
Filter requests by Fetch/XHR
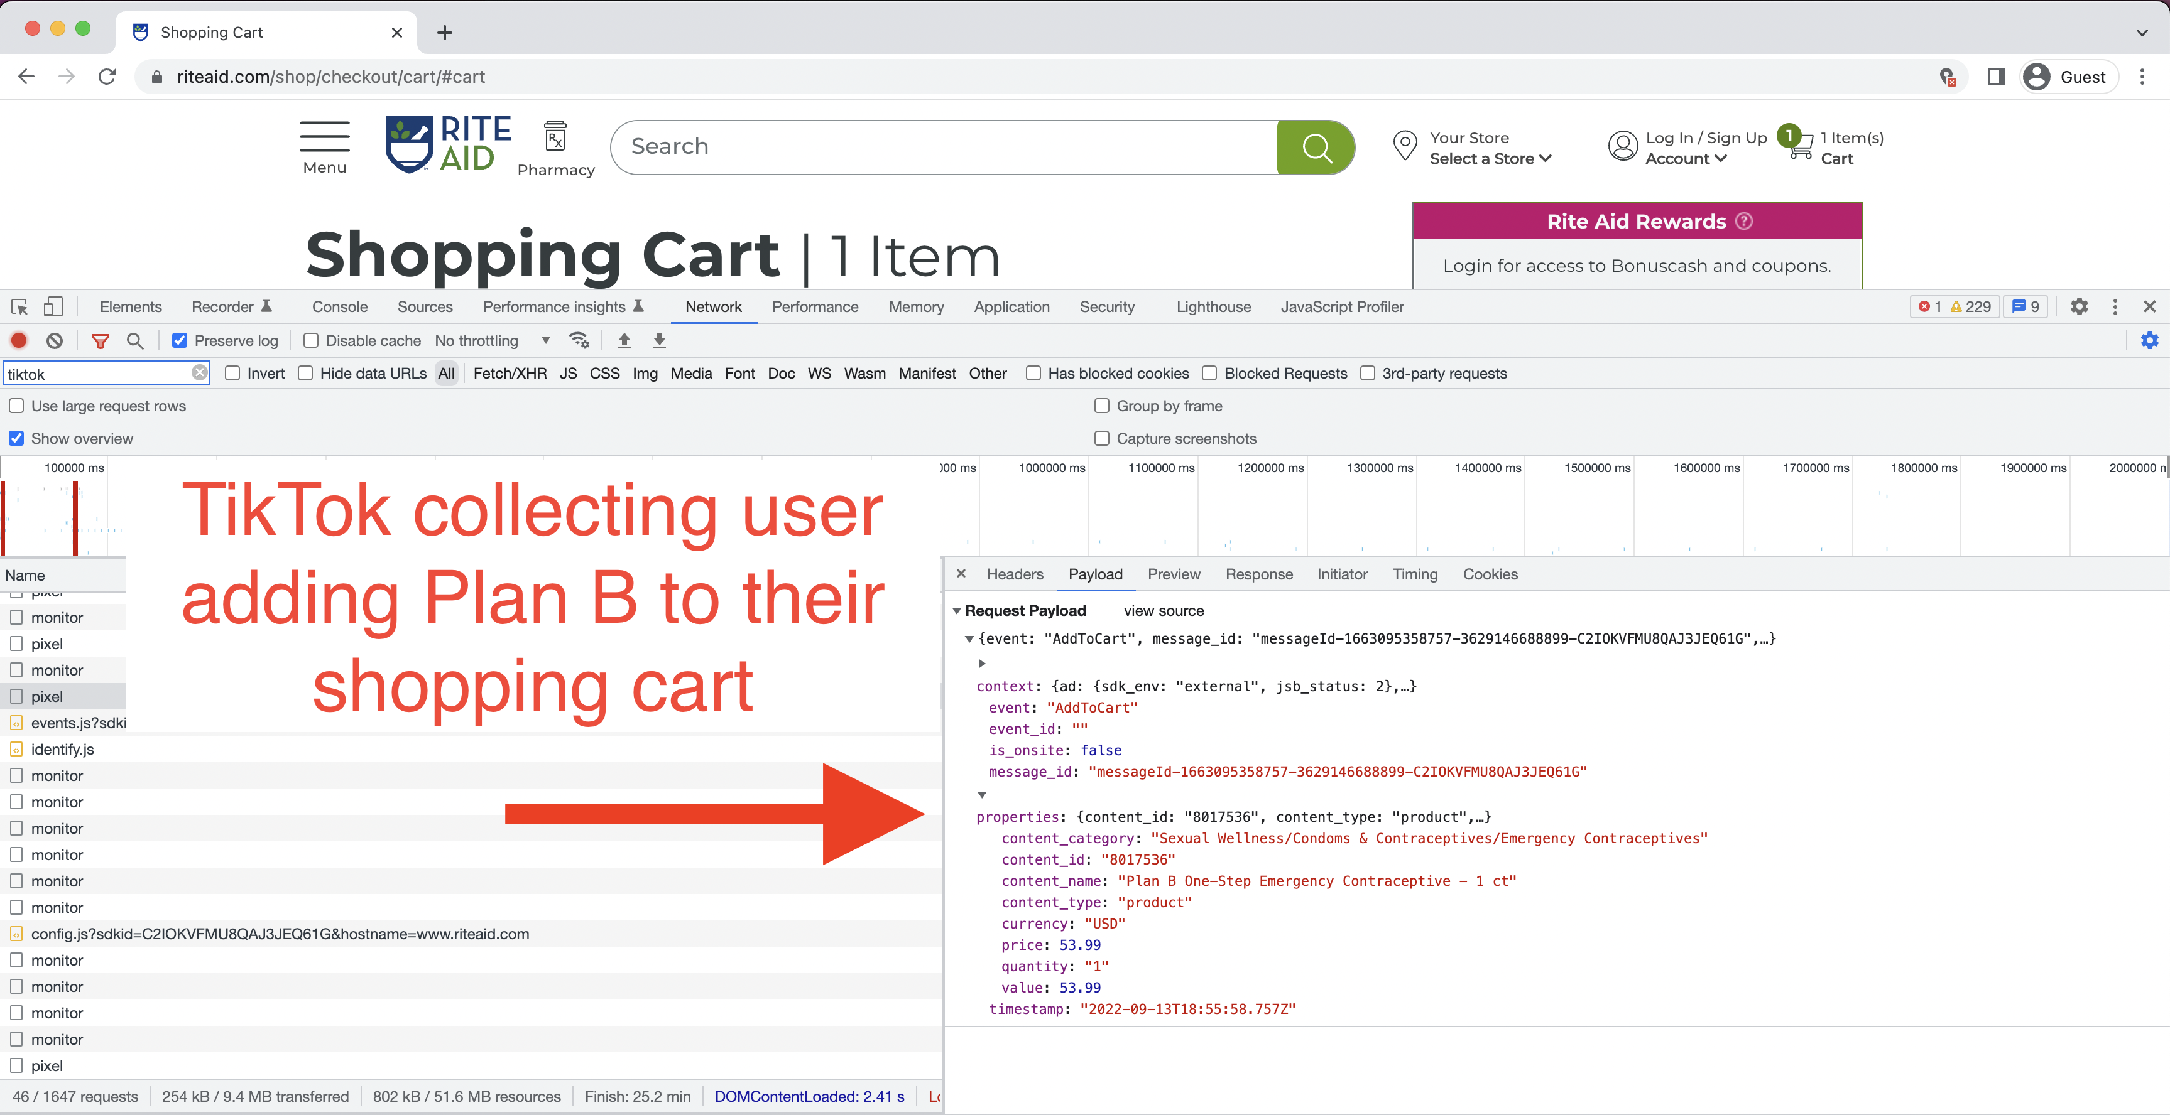(510, 374)
